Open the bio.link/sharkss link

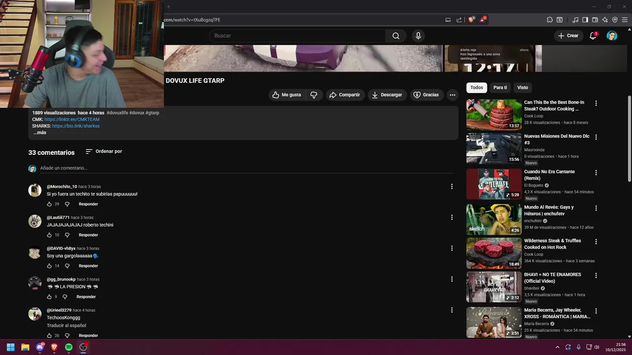[x=76, y=126]
